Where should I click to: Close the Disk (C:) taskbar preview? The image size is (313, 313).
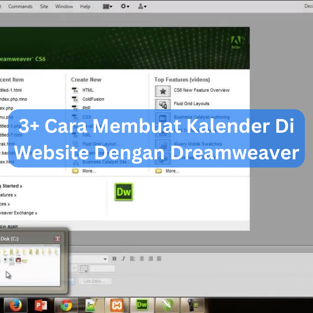[x=58, y=239]
